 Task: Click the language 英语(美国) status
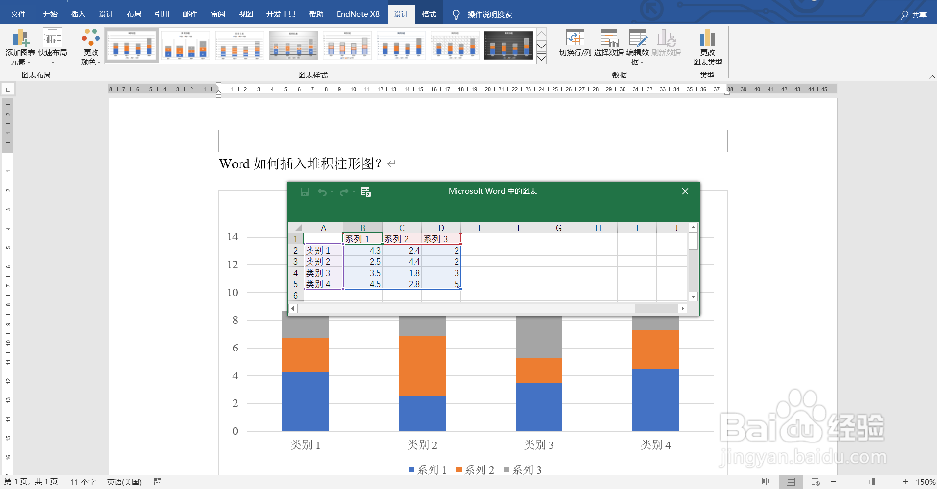point(124,482)
